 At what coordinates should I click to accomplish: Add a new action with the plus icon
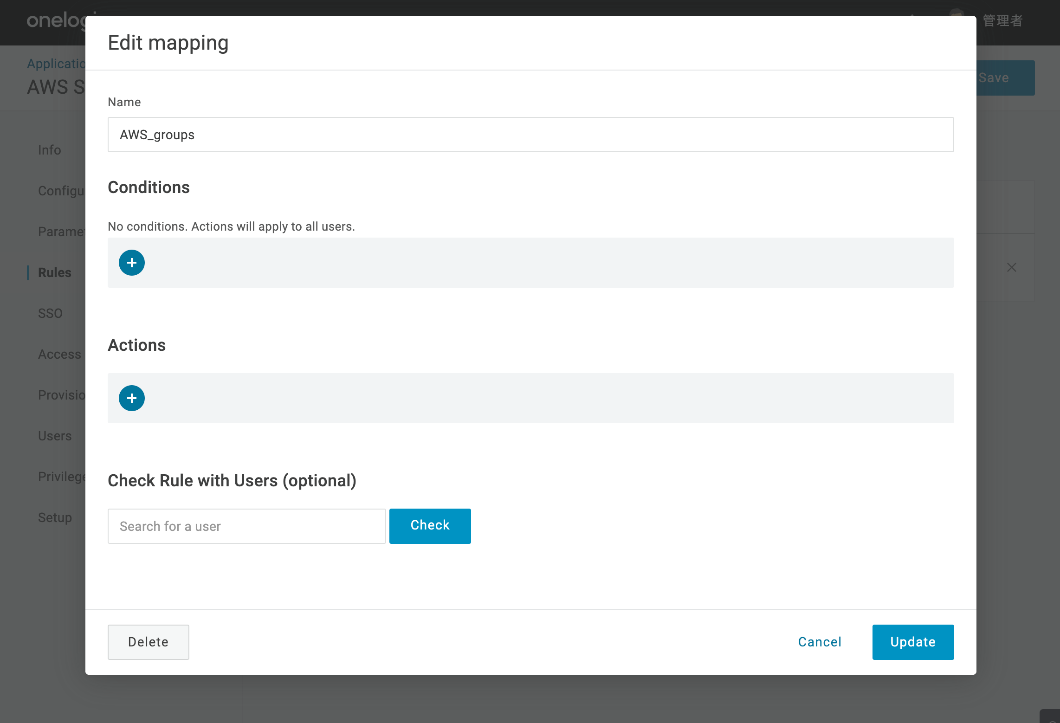132,398
